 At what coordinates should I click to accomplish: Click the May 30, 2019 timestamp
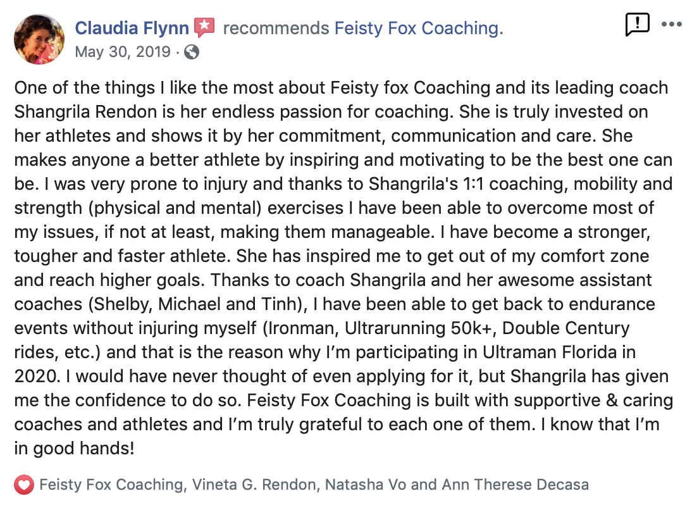(x=123, y=52)
